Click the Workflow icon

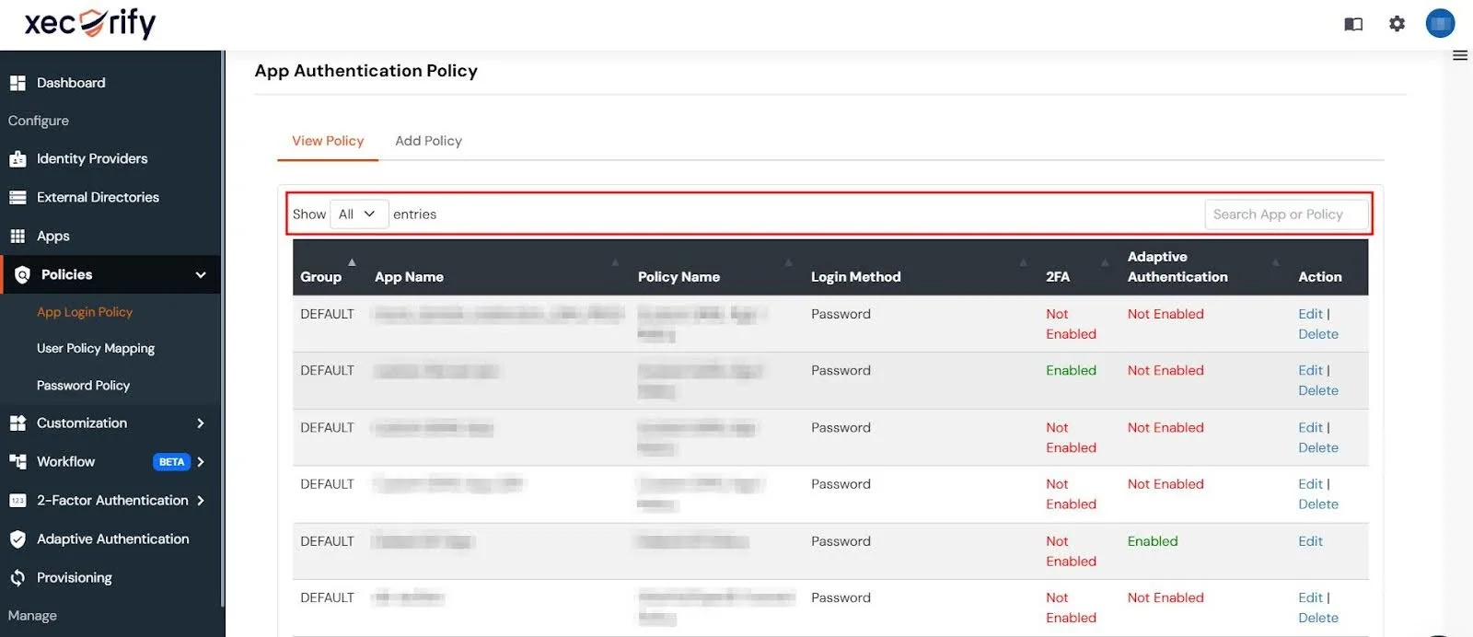[17, 462]
